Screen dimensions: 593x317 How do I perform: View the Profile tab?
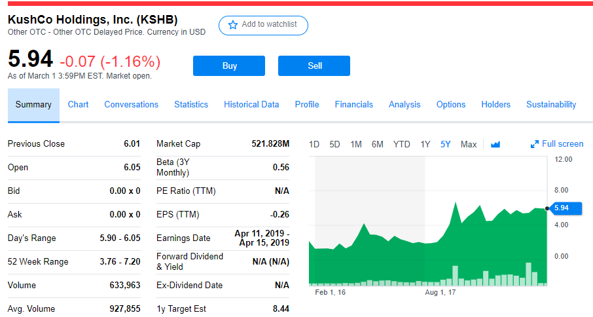[x=307, y=105]
